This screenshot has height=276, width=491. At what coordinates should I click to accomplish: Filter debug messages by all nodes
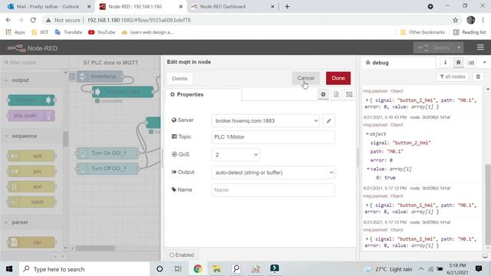tap(453, 77)
